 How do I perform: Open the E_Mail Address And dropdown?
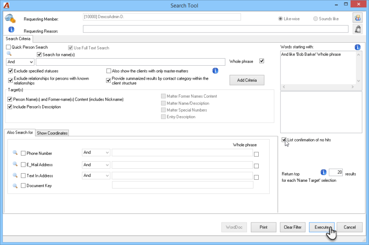(x=96, y=165)
